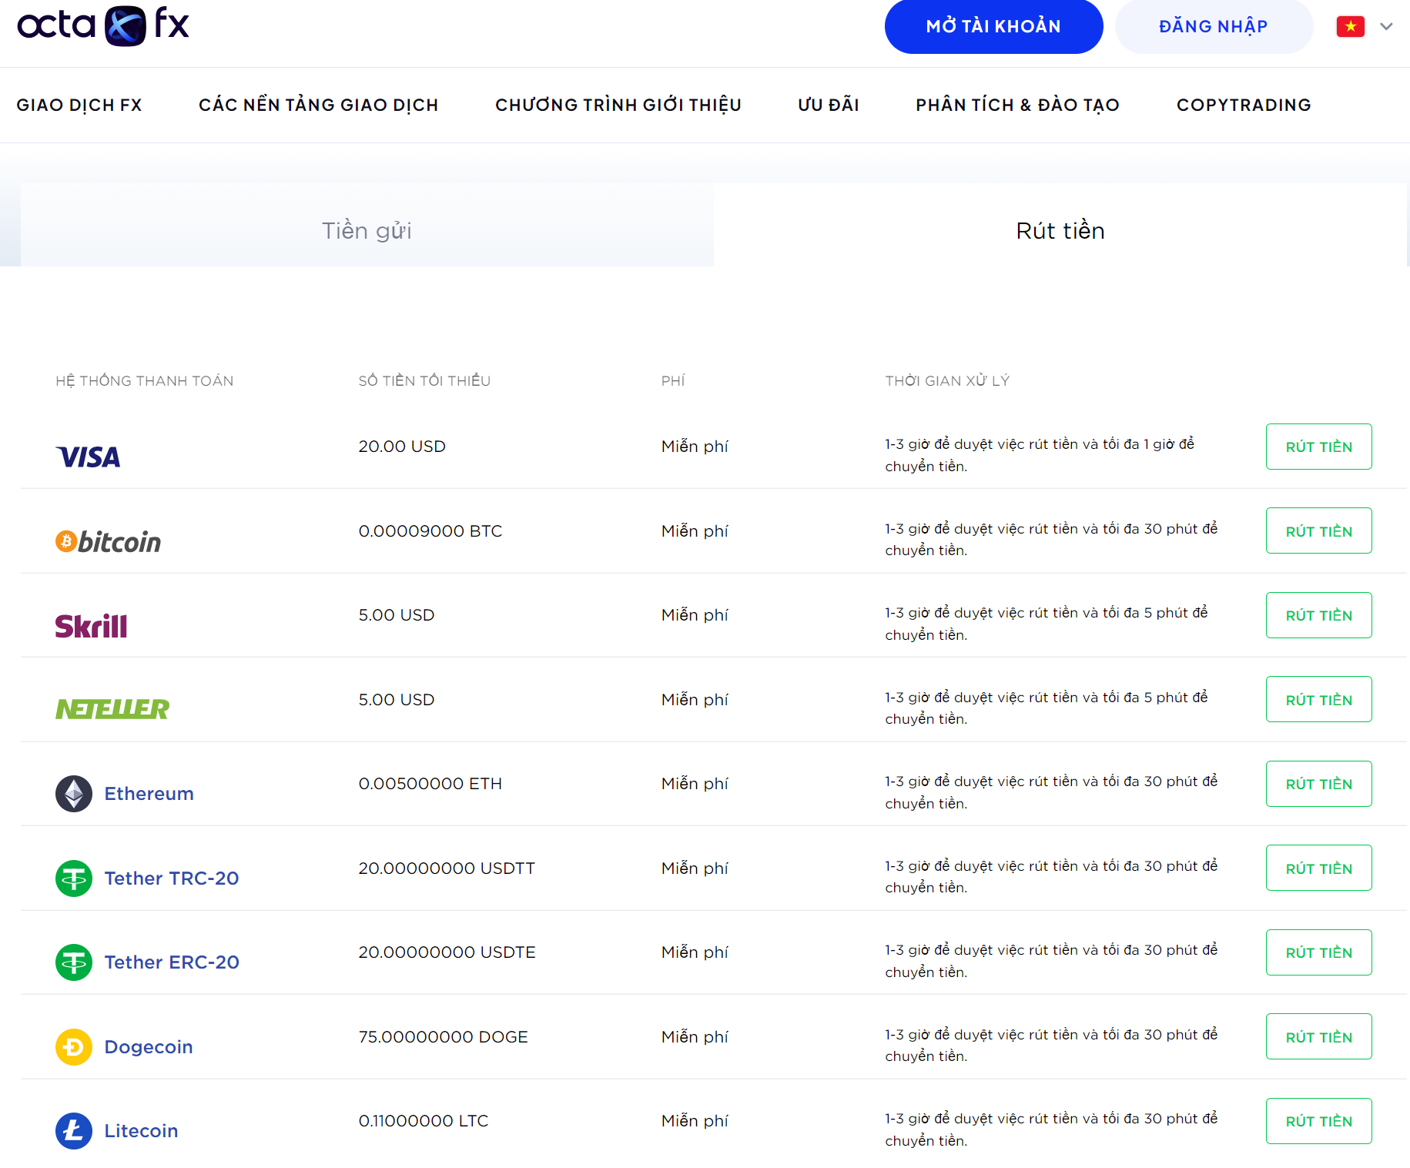Click the Tether ERC-20 coin icon

74,962
